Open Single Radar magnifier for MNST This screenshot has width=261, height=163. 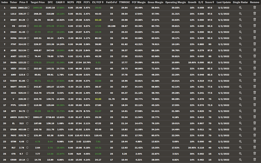(x=240, y=20)
